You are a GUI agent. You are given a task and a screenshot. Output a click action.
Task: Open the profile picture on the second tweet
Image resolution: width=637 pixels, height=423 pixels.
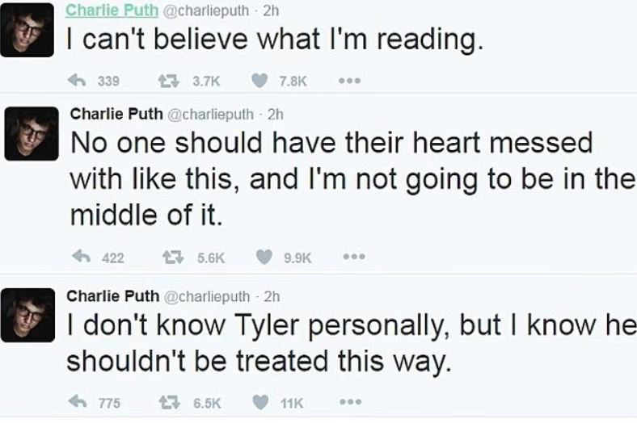point(32,134)
